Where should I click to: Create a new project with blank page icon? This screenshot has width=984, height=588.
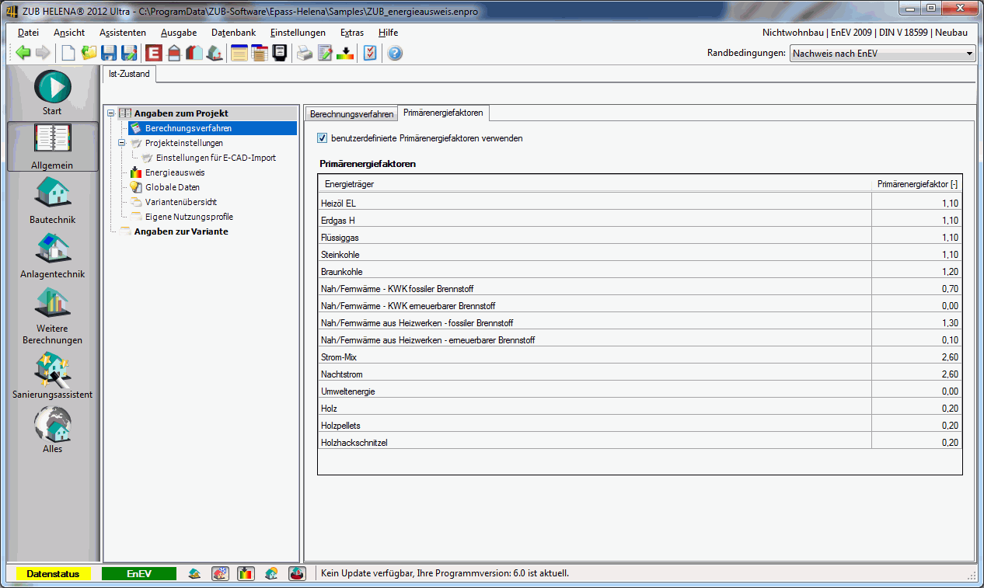coord(69,53)
